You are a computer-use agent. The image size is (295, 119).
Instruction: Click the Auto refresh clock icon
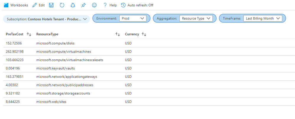[x=123, y=5]
